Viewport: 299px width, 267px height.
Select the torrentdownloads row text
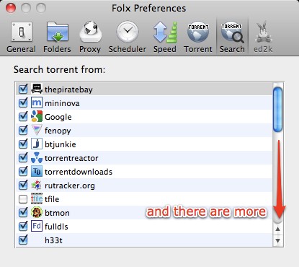pyautogui.click(x=79, y=172)
